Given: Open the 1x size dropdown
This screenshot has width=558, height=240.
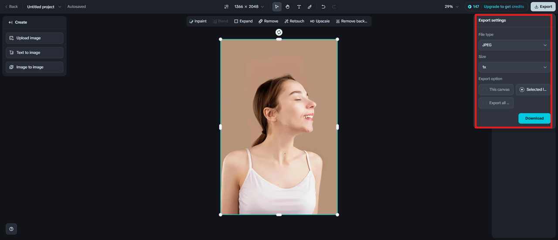Looking at the screenshot, I should (x=514, y=67).
